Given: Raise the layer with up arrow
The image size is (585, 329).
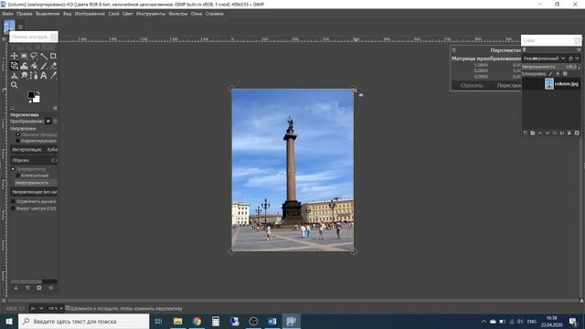Looking at the screenshot, I should [540, 133].
